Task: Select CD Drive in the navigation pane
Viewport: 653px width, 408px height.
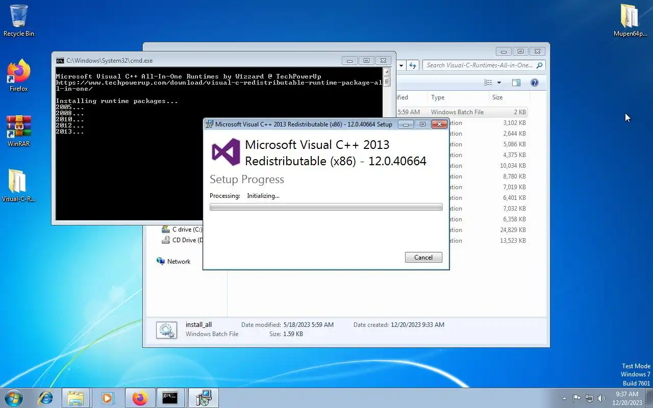Action: 182,240
